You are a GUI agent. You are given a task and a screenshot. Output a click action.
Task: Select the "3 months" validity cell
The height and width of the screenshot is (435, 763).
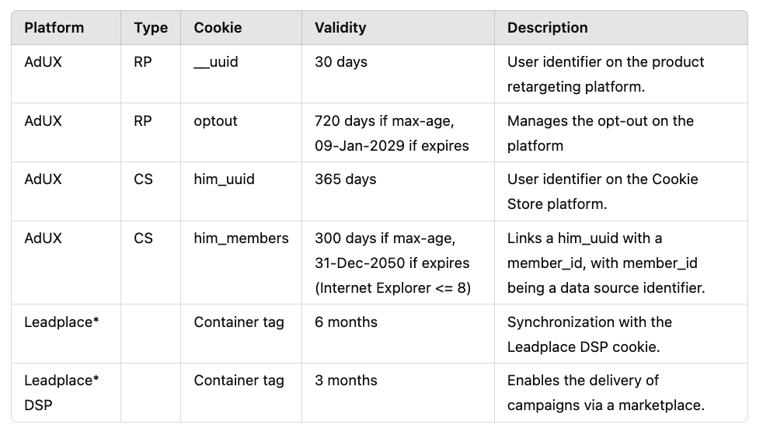(x=346, y=381)
